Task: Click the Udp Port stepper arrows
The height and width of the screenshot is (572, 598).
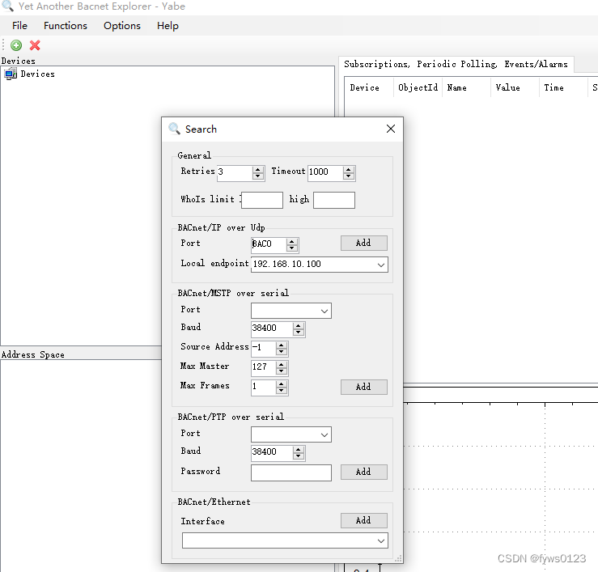Action: click(292, 245)
